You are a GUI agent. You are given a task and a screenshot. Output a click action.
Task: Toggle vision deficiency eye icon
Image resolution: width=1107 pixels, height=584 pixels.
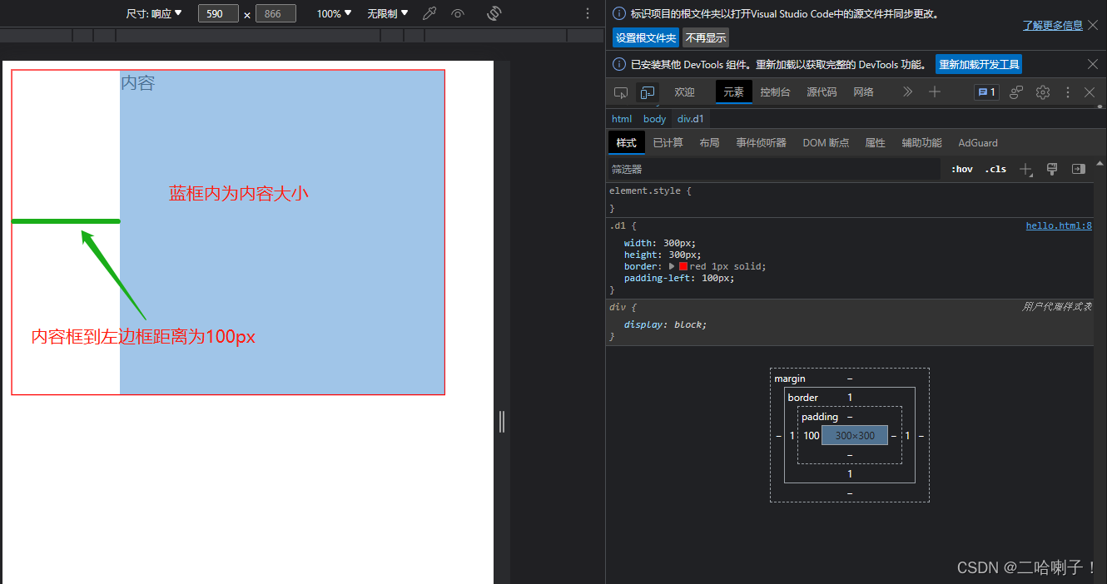tap(458, 13)
